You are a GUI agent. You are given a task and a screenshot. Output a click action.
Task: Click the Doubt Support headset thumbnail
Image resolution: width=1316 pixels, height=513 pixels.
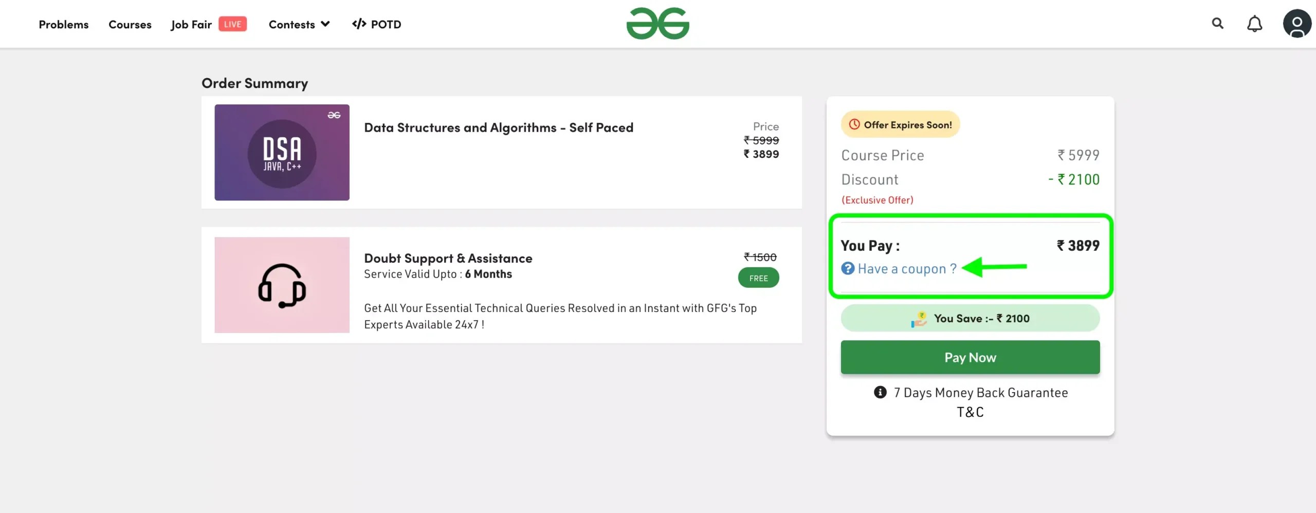coord(282,284)
